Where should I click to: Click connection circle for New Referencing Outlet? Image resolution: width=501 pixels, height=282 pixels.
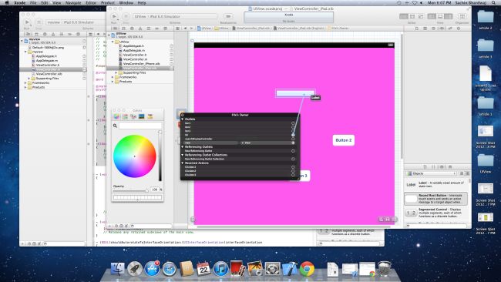tap(293, 151)
